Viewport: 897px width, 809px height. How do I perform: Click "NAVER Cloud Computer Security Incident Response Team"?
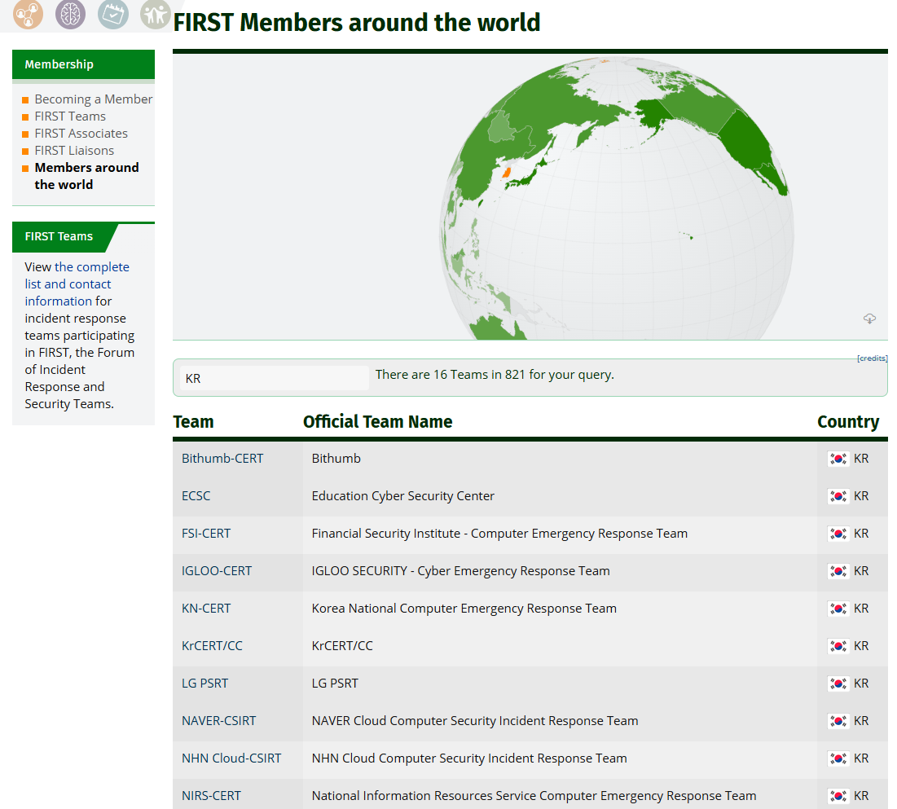[475, 721]
